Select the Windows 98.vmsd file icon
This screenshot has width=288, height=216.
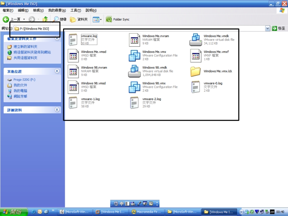pyautogui.click(x=73, y=87)
